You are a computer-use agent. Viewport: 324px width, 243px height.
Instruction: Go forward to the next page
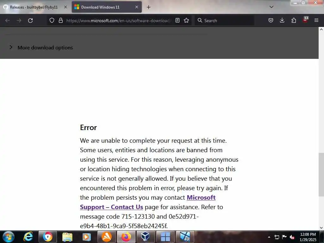pyautogui.click(x=19, y=21)
